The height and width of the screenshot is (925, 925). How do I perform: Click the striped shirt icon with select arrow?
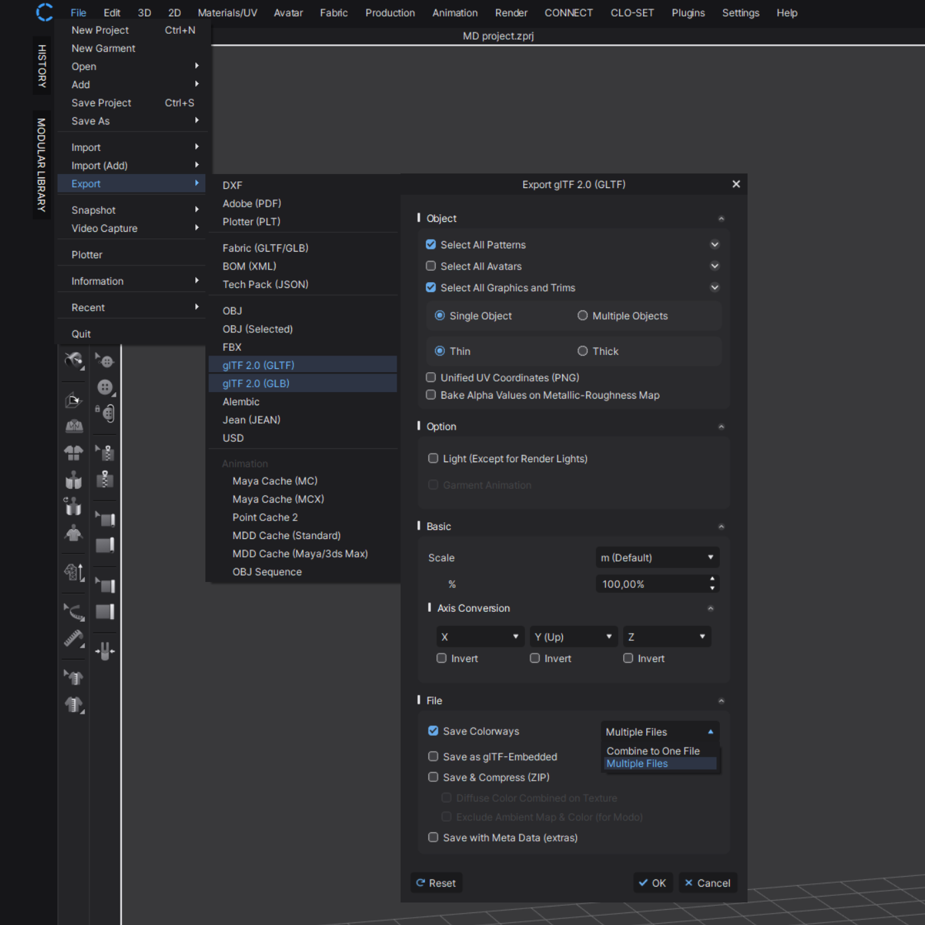click(73, 677)
